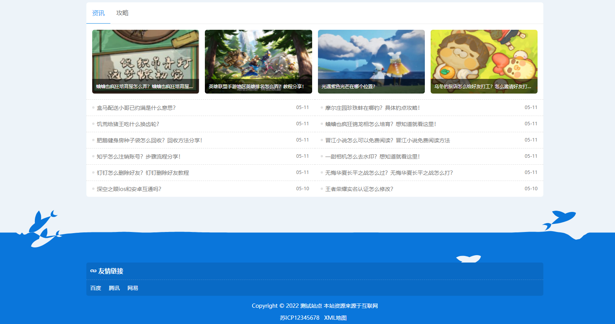Viewport: 615px width, 324px height.
Task: Click the 网易 friendly link
Action: 133,288
